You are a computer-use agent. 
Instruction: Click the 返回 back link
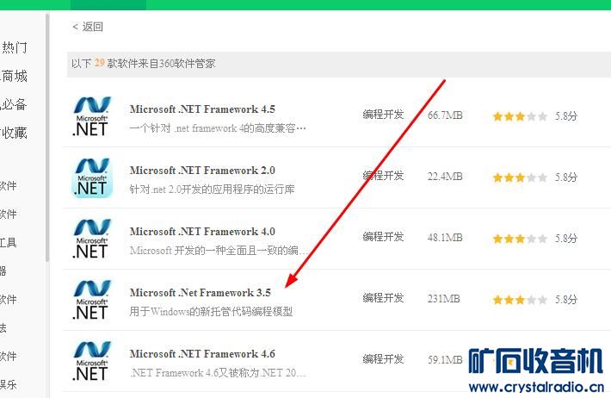[x=88, y=27]
